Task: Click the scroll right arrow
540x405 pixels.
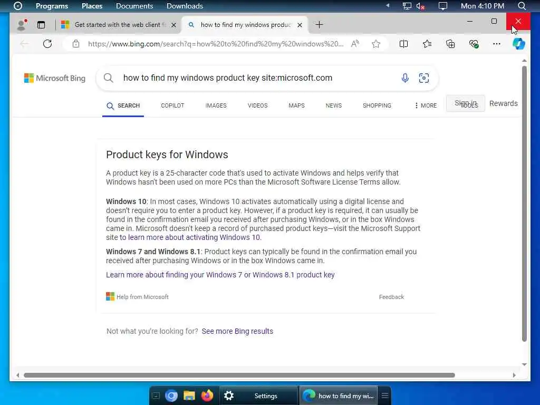Action: 514,375
